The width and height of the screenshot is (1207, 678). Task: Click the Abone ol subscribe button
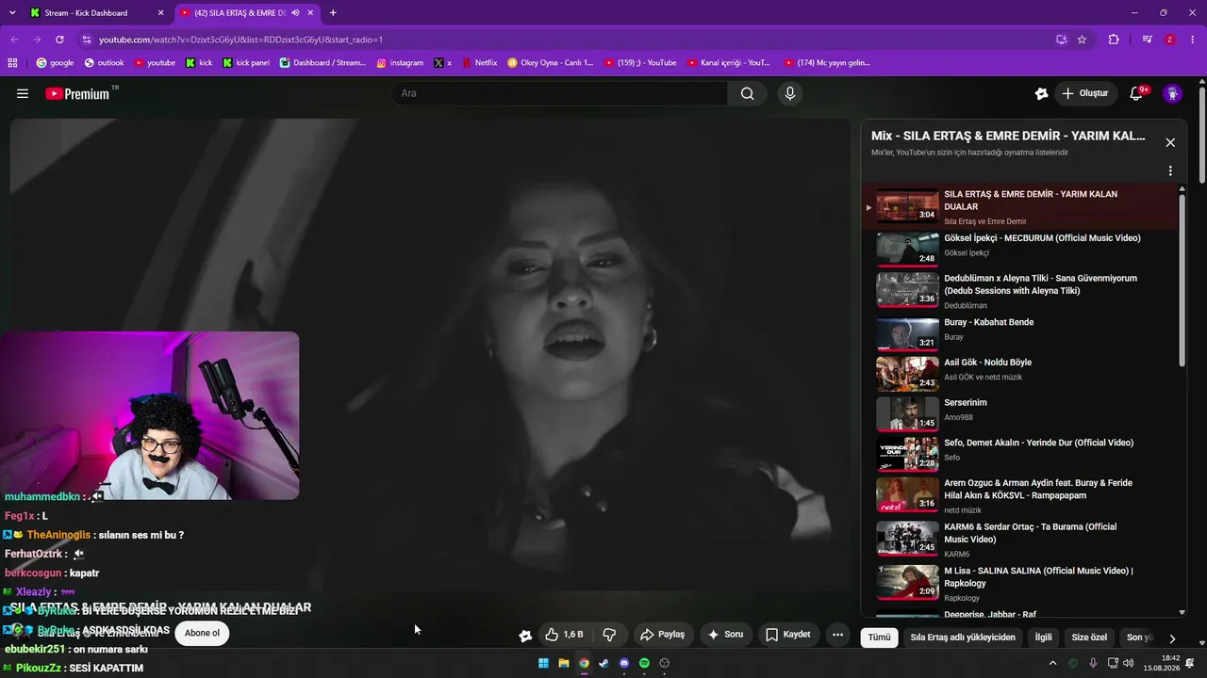pos(202,633)
